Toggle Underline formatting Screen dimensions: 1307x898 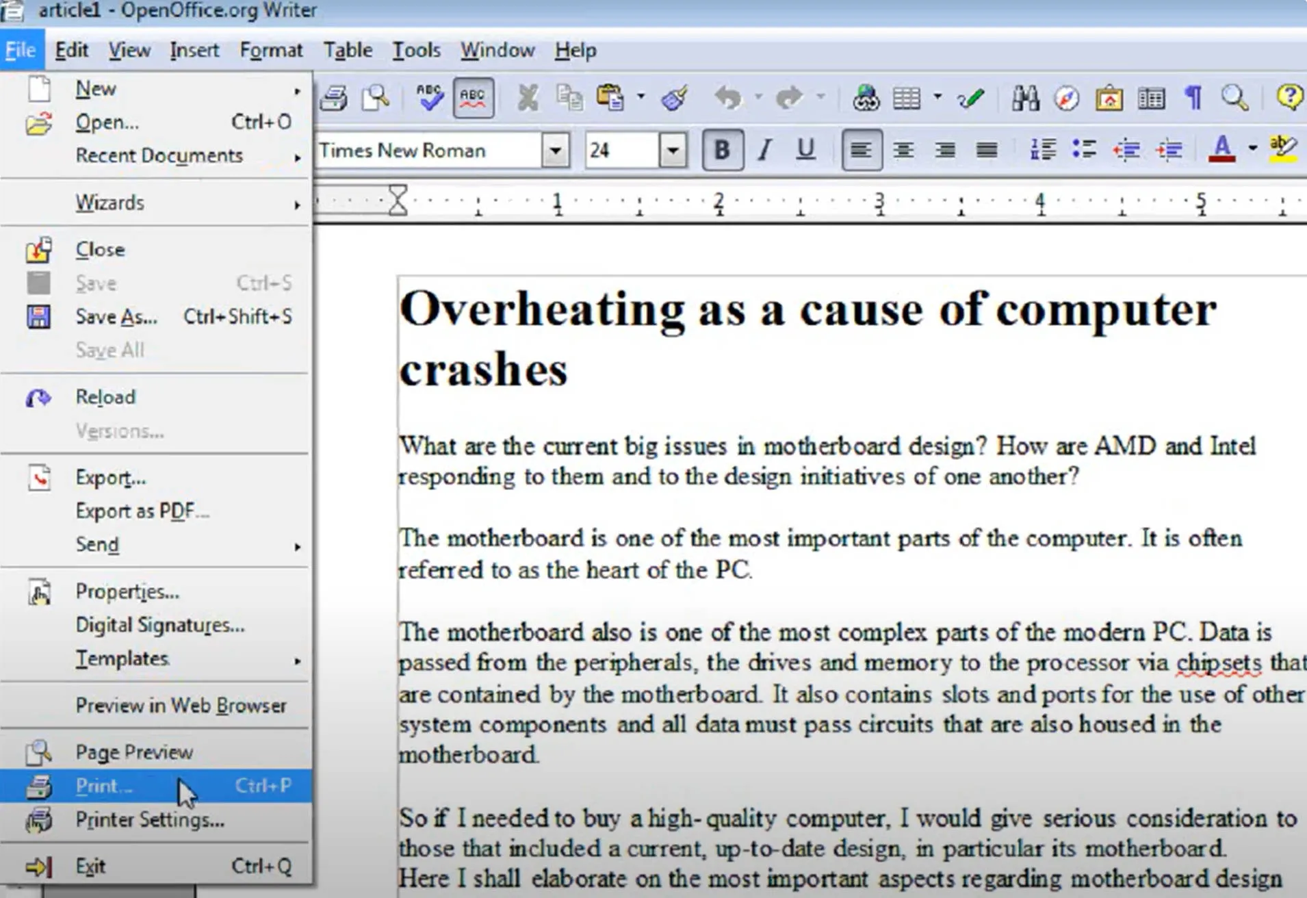806,149
